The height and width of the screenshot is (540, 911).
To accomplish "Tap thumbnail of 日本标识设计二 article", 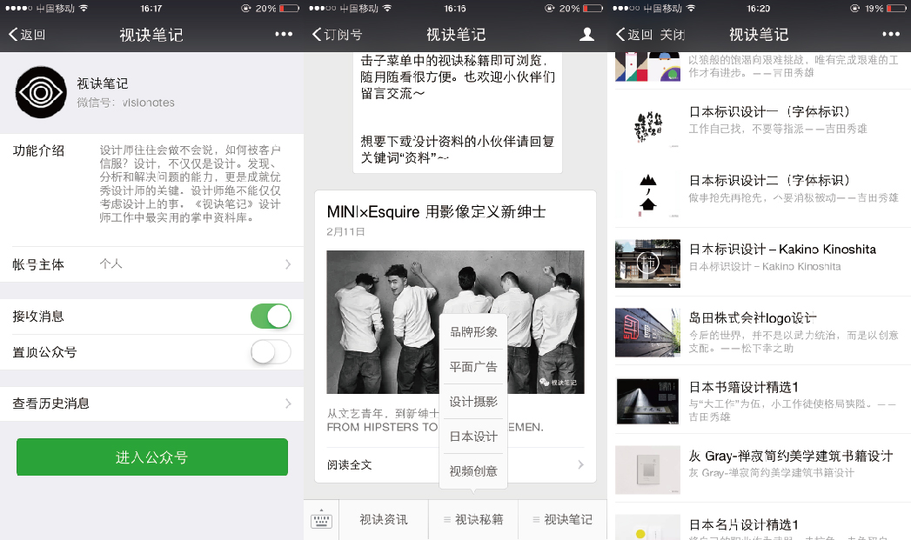I will click(x=648, y=195).
